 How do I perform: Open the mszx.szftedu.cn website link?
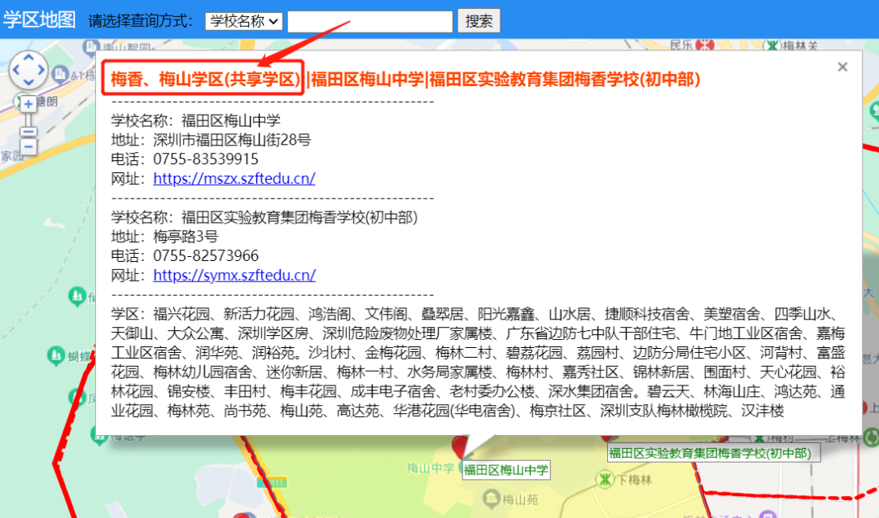(234, 179)
